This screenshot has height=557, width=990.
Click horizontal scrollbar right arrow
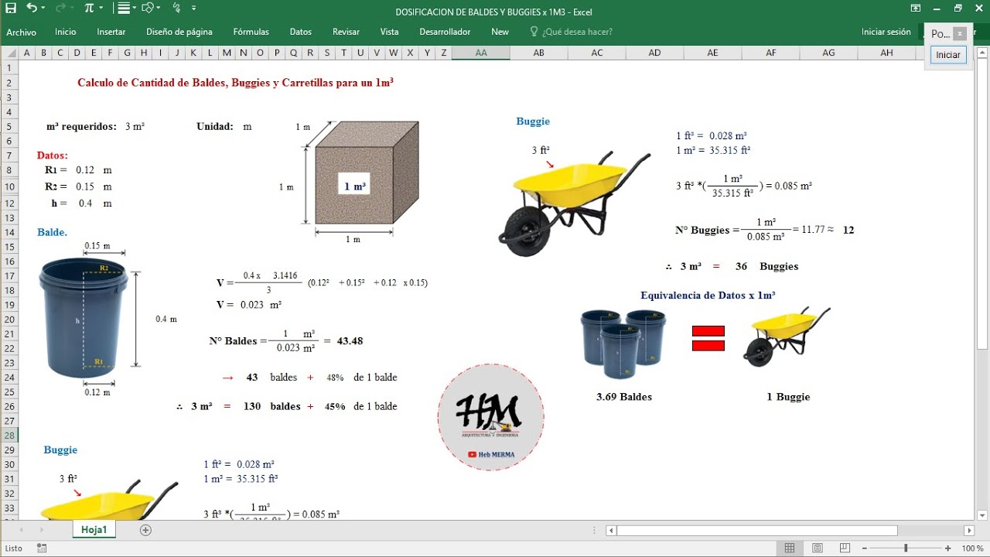pos(969,531)
